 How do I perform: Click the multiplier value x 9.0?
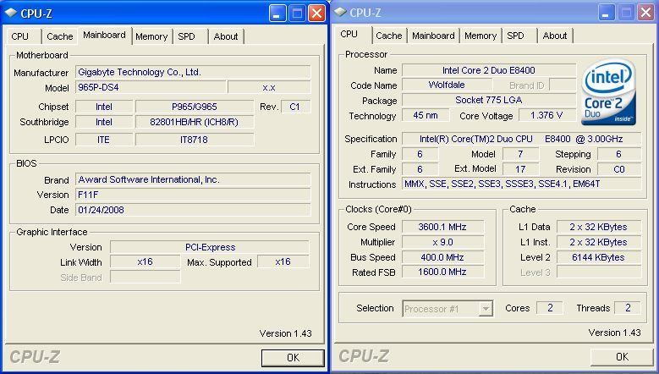[443, 242]
